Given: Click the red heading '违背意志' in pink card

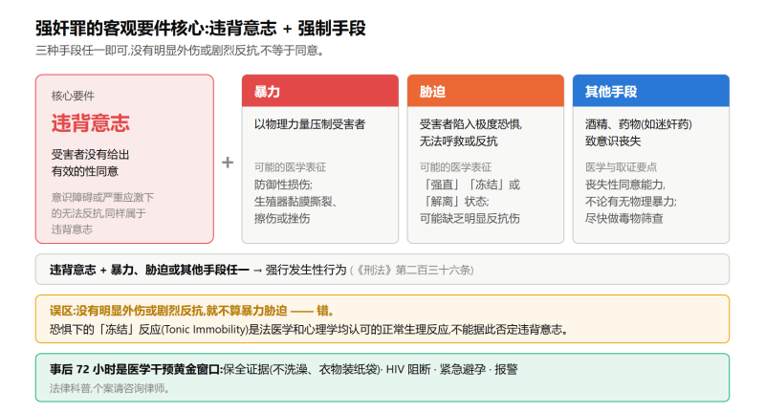Looking at the screenshot, I should click(90, 123).
